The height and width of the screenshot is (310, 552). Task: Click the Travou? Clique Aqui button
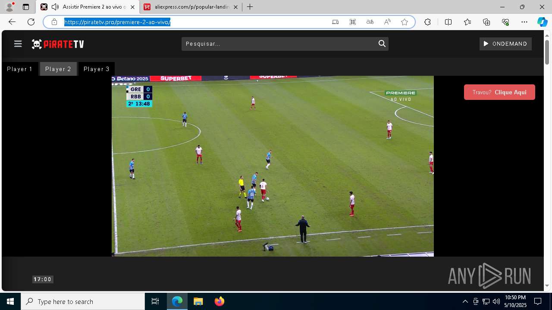499,92
